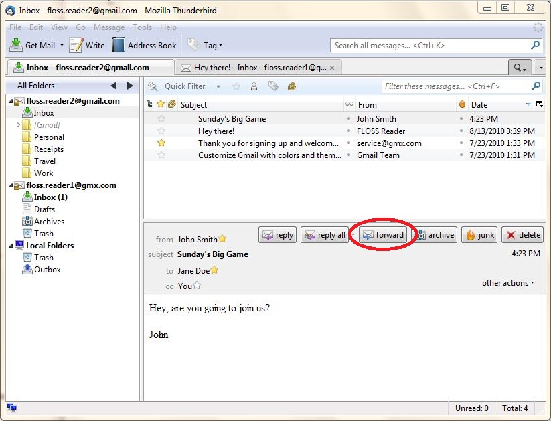Click the Get Mail toolbar icon

point(17,46)
